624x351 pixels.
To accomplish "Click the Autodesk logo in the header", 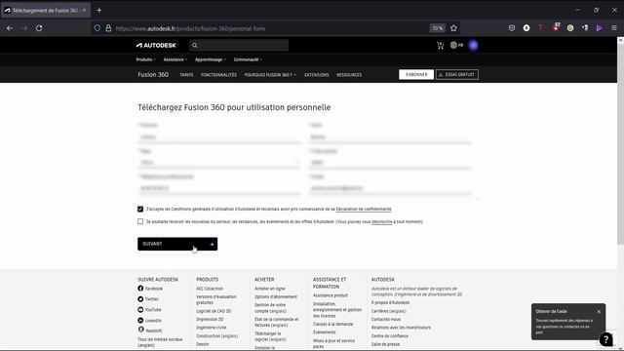I will [156, 46].
